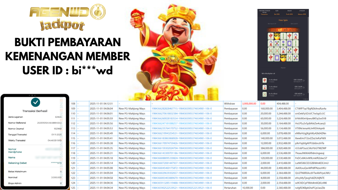
Task: Open transaction link 1984366029639302657 in row 122
Action: tap(182, 173)
